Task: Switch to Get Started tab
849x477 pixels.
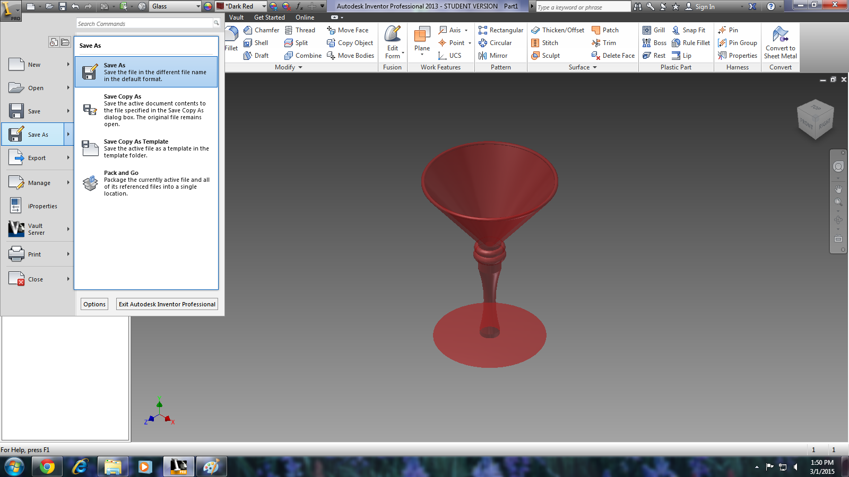Action: 270,17
